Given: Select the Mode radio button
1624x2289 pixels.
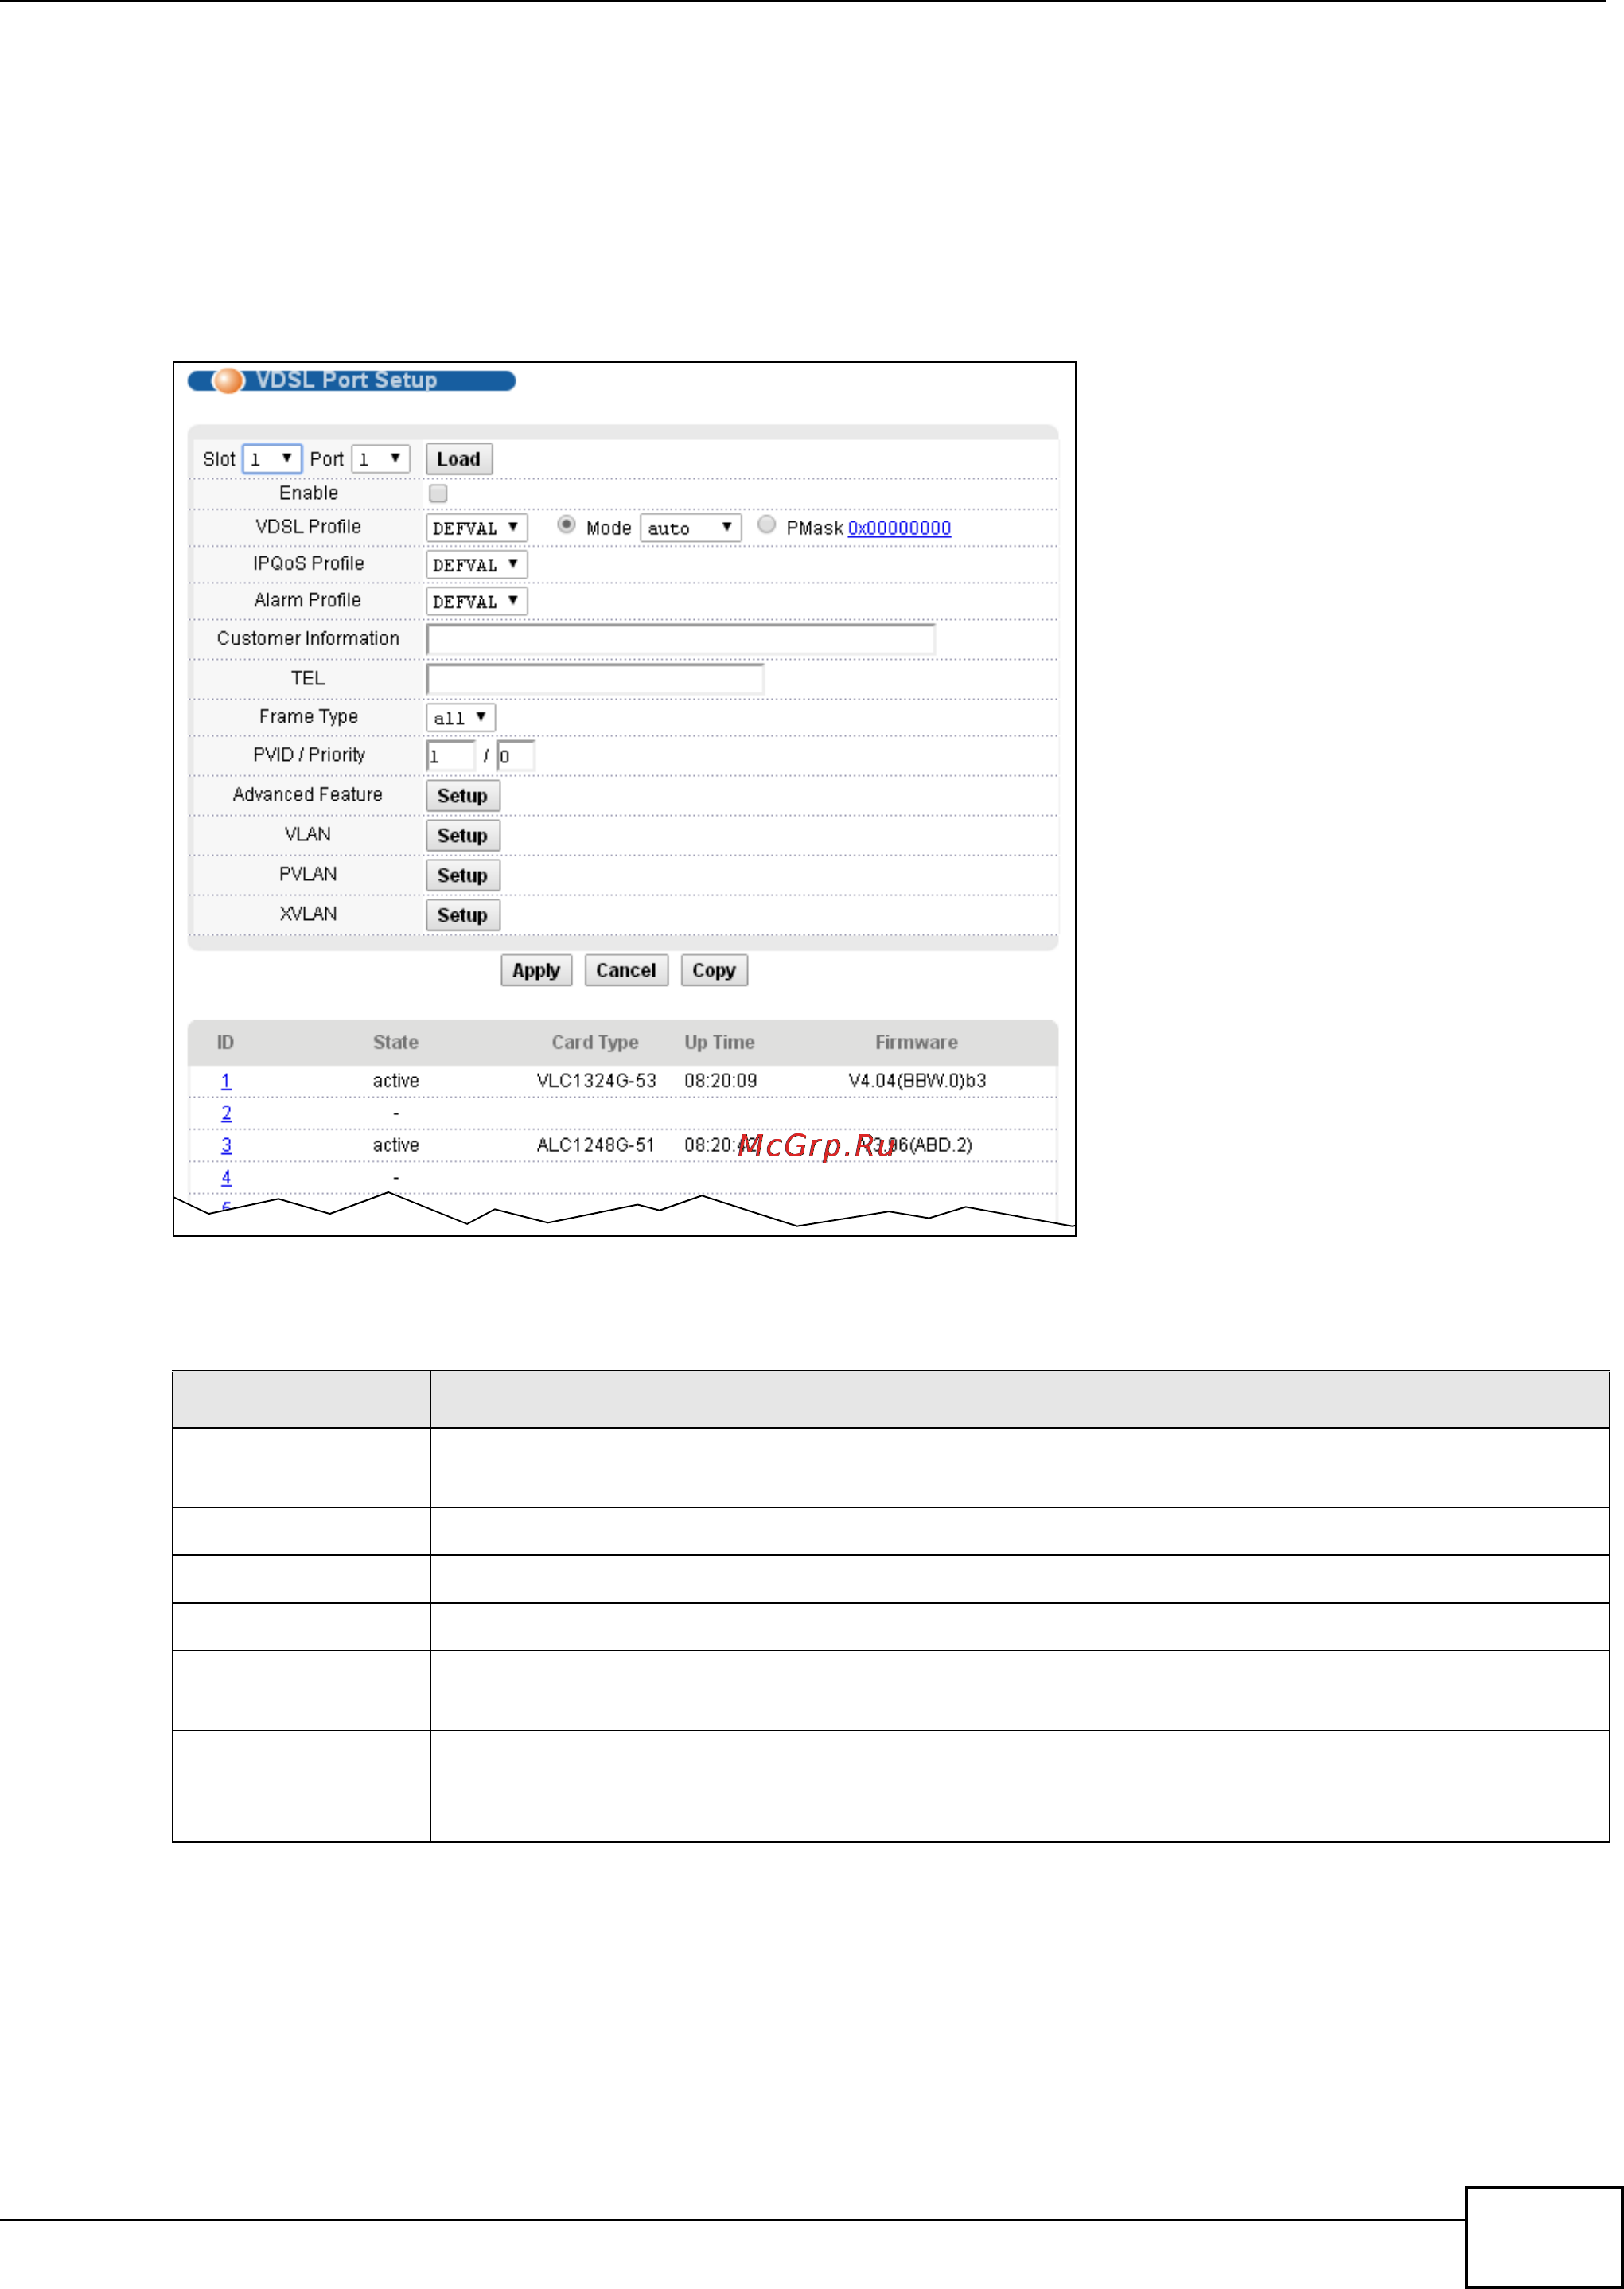Looking at the screenshot, I should pos(566,525).
